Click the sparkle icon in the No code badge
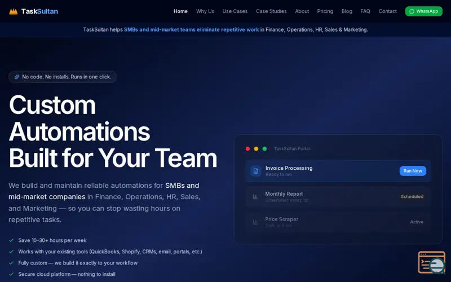451x282 pixels. pyautogui.click(x=17, y=77)
